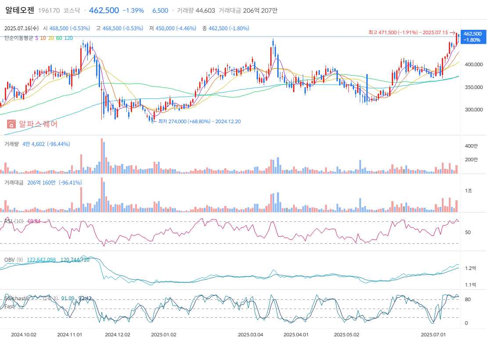Click the date 2025.07.16(수)
Screen dimensions: 487x341
coord(21,28)
